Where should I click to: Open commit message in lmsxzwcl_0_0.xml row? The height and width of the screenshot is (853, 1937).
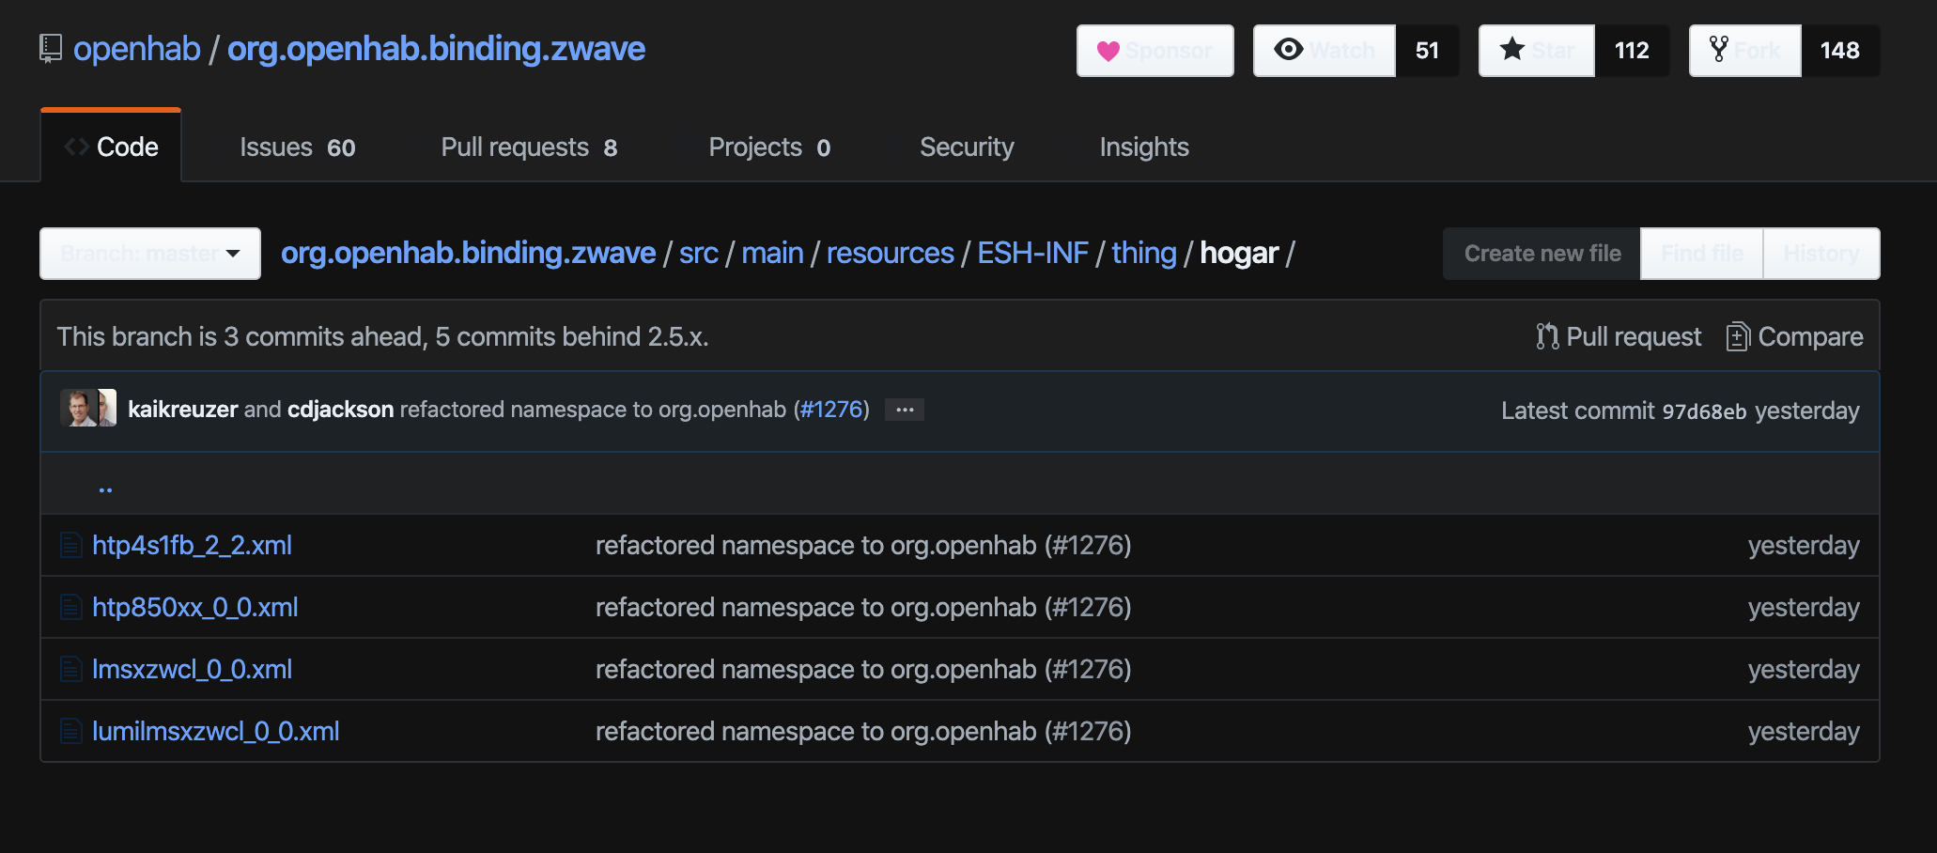[863, 669]
